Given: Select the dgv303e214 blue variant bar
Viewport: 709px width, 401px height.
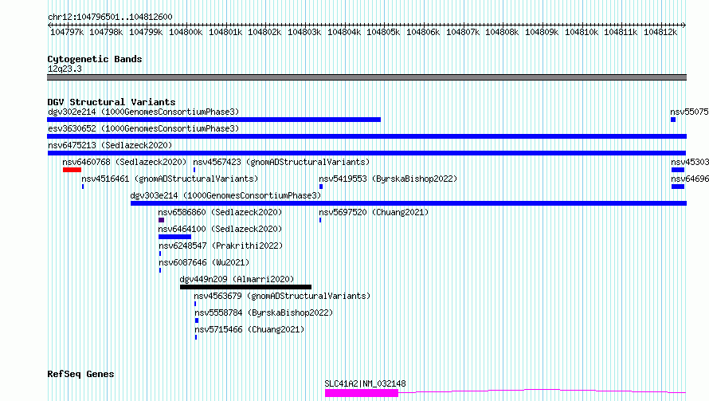Looking at the screenshot, I should pyautogui.click(x=409, y=203).
